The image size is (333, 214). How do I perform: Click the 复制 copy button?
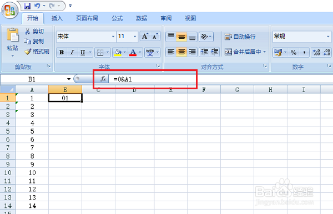pyautogui.click(x=34, y=41)
